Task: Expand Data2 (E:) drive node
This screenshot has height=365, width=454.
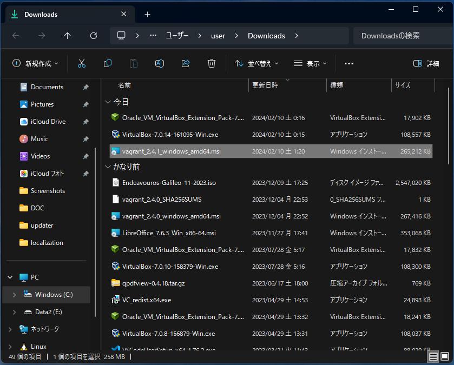Action: tap(14, 312)
